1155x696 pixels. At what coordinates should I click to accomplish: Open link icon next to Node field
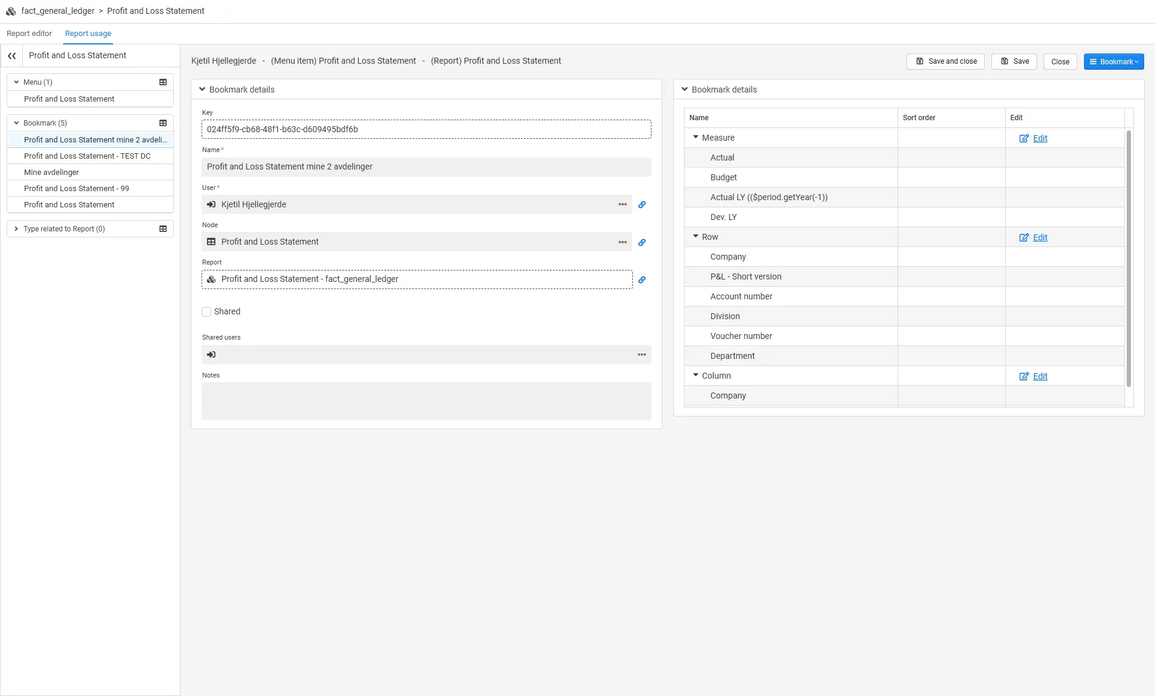click(x=642, y=243)
